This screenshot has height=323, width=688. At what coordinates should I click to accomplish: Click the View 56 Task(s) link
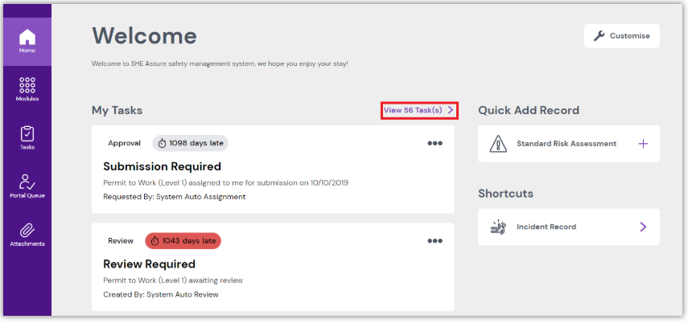418,110
